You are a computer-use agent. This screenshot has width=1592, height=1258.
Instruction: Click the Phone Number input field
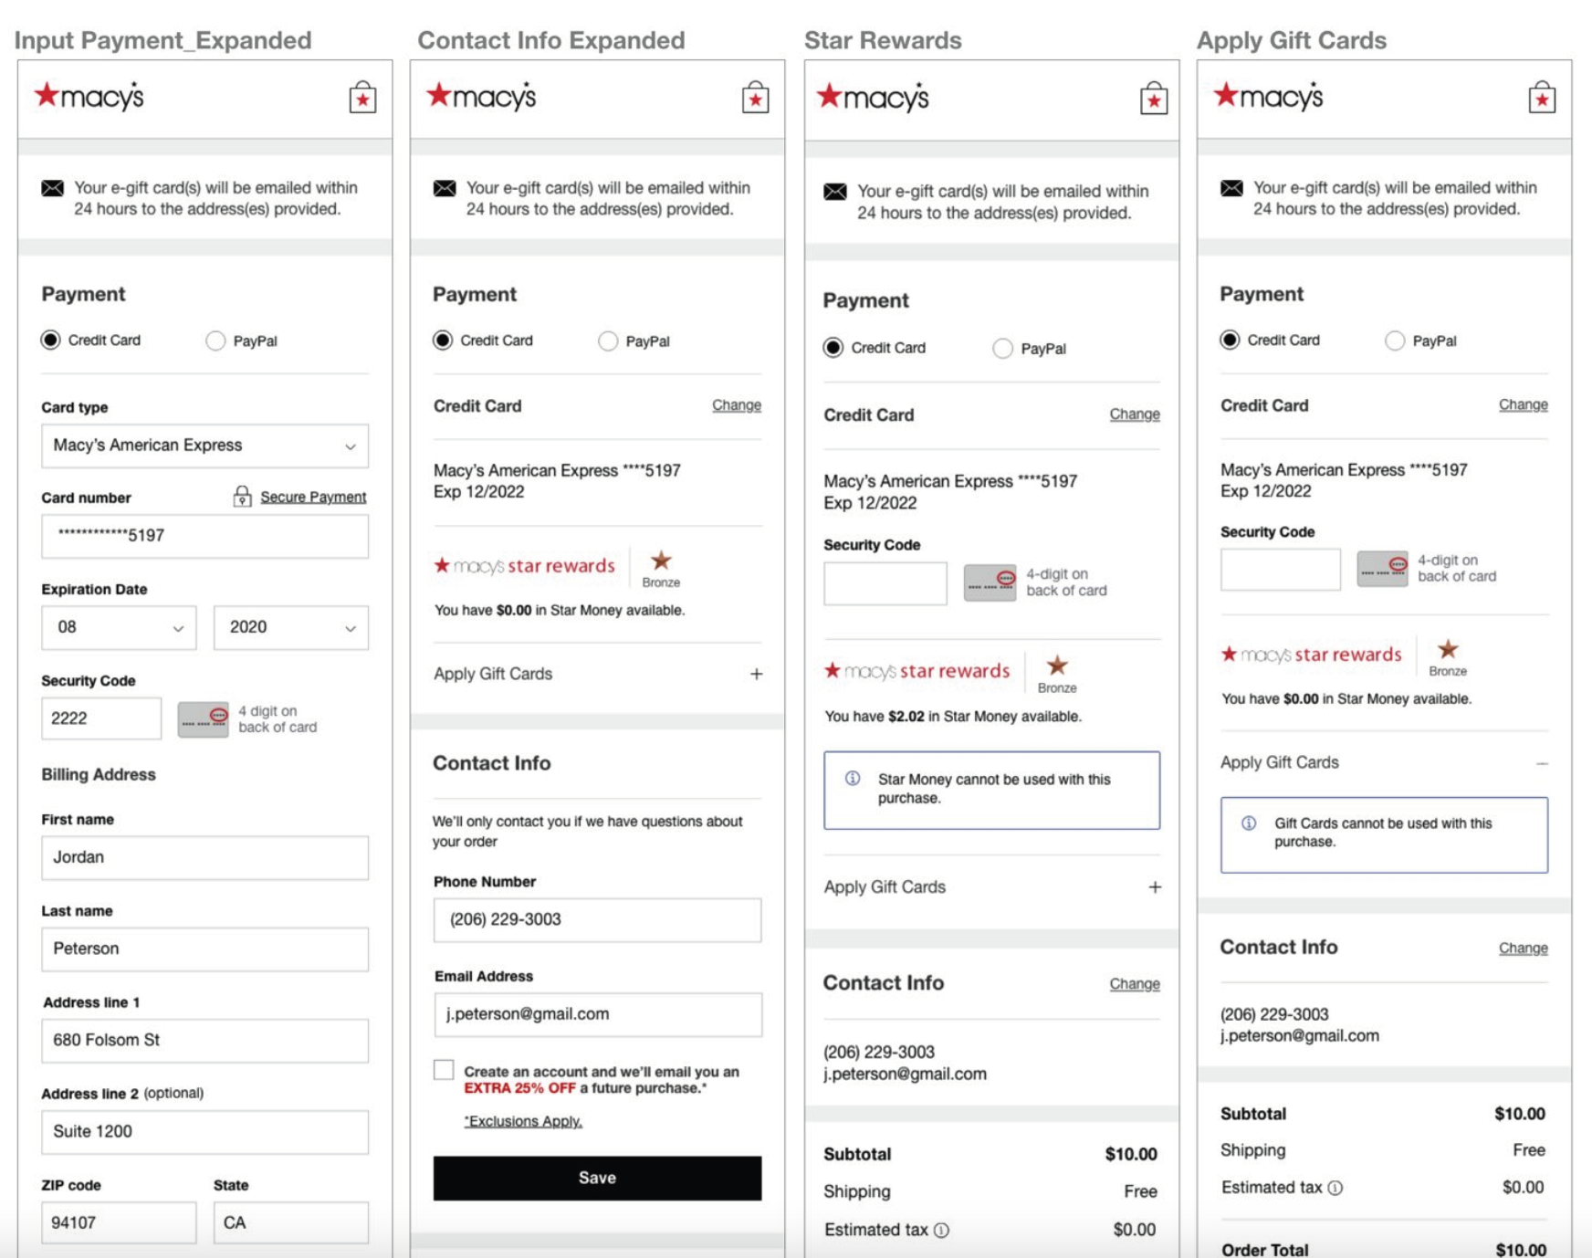[597, 920]
